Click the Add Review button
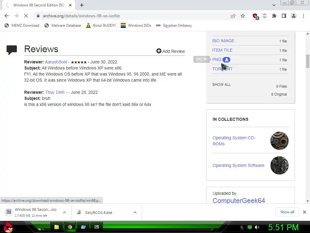Image resolution: width=310 pixels, height=233 pixels. 171,51
